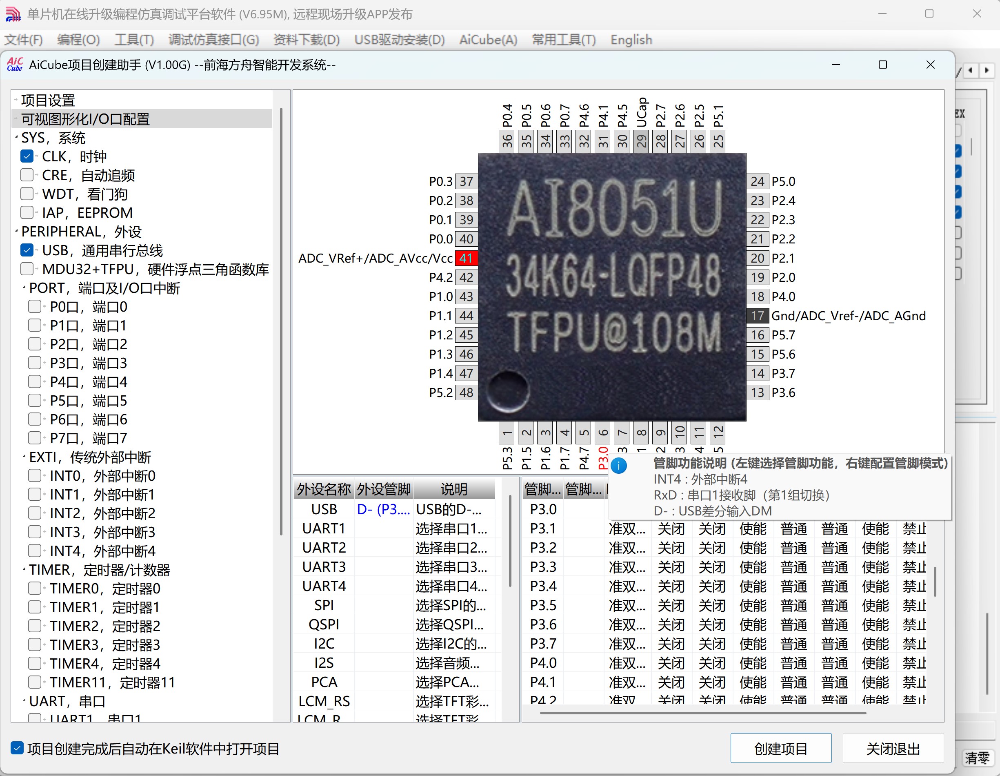Click the main application logo icon in the title bar
The image size is (1000, 776).
point(13,14)
